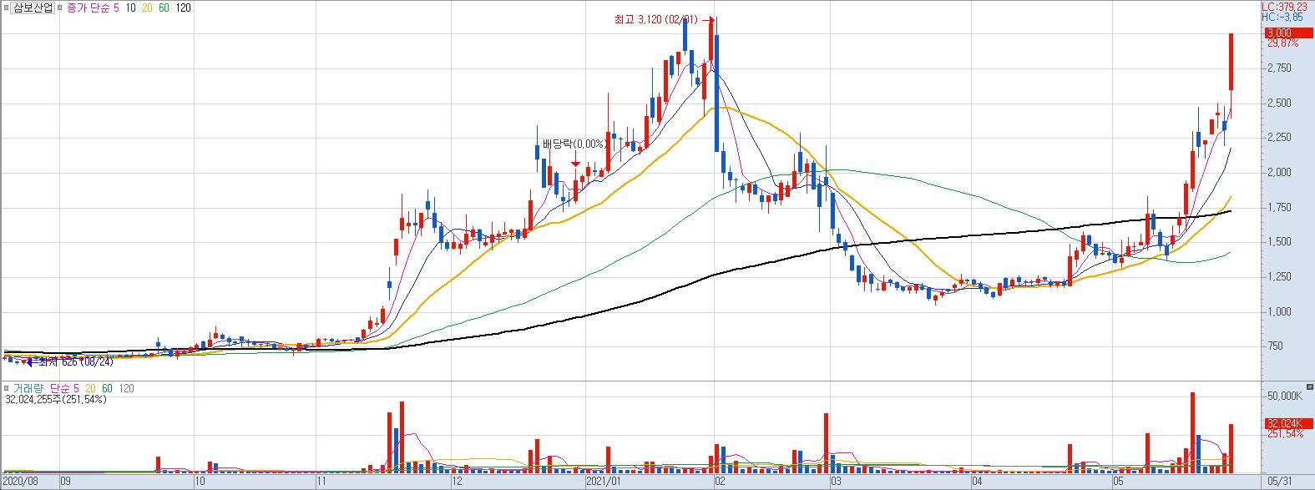Image resolution: width=1315 pixels, height=490 pixels.
Task: Select the volume 20-day average label
Action: click(89, 389)
